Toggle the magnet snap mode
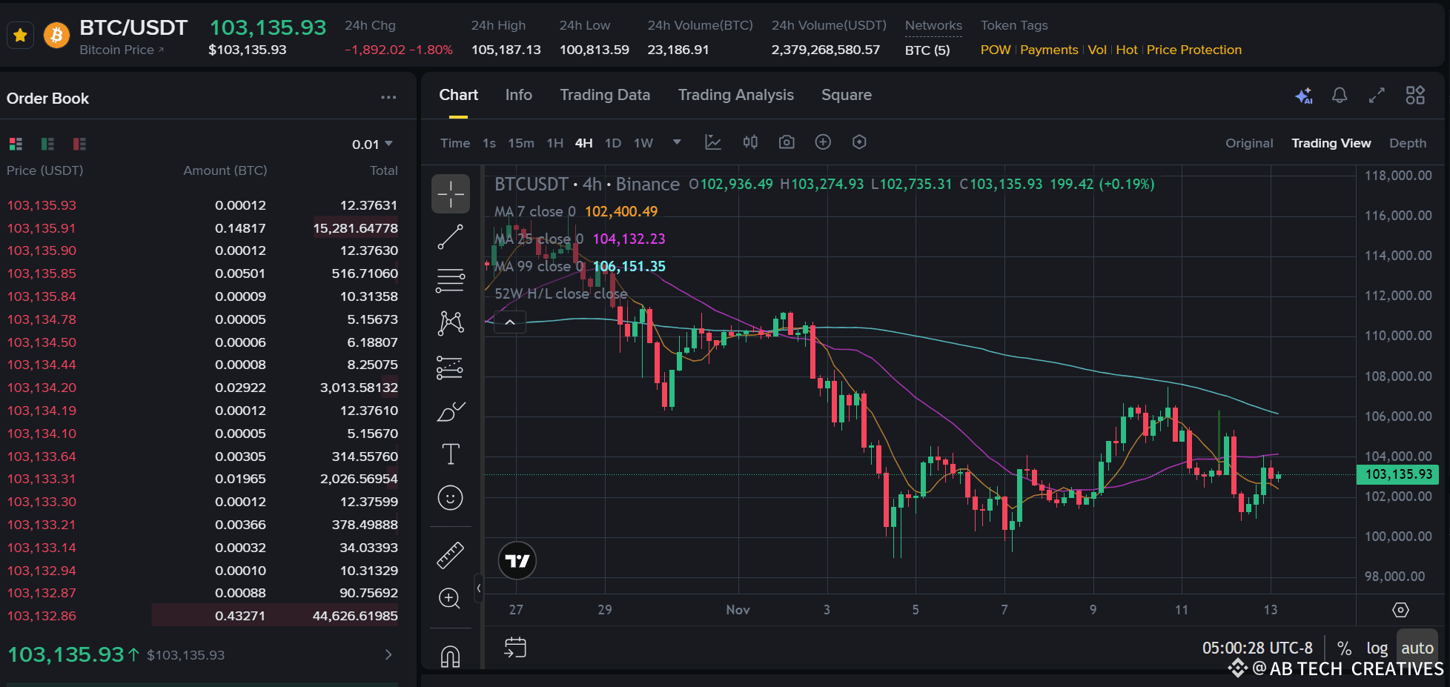The image size is (1450, 687). coord(451,655)
